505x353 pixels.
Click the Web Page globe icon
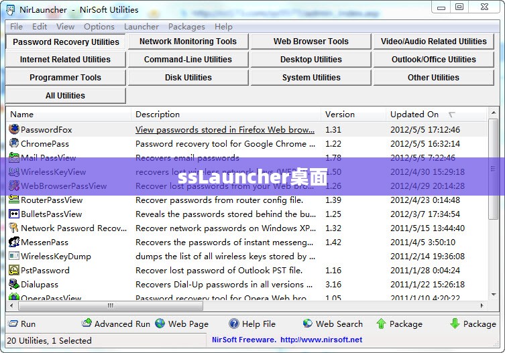tap(160, 324)
